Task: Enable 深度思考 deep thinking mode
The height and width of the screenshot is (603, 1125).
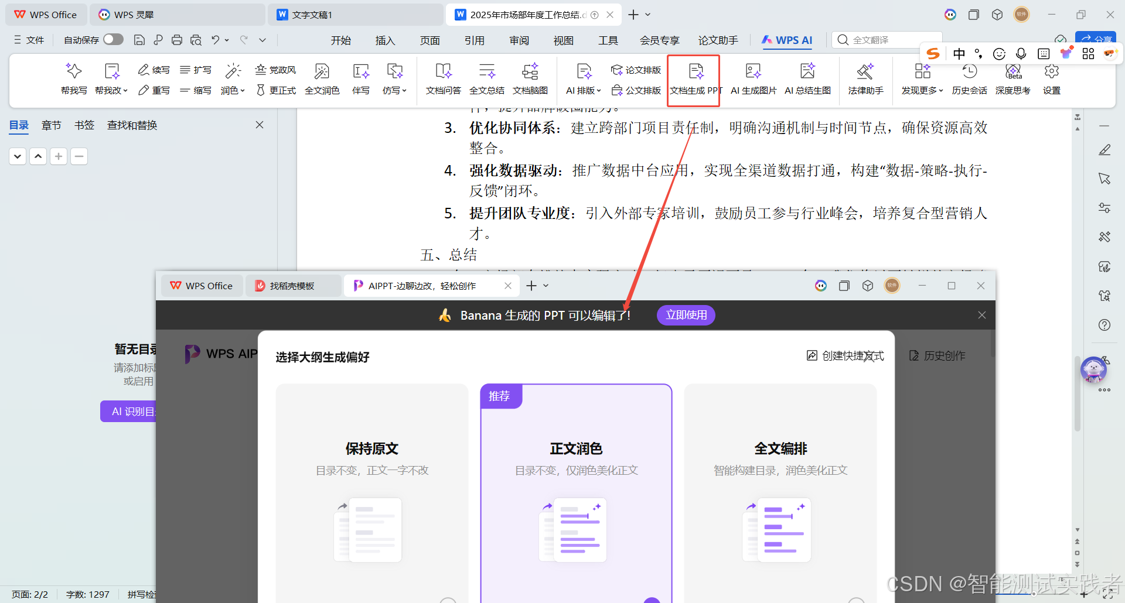Action: click(x=1012, y=78)
